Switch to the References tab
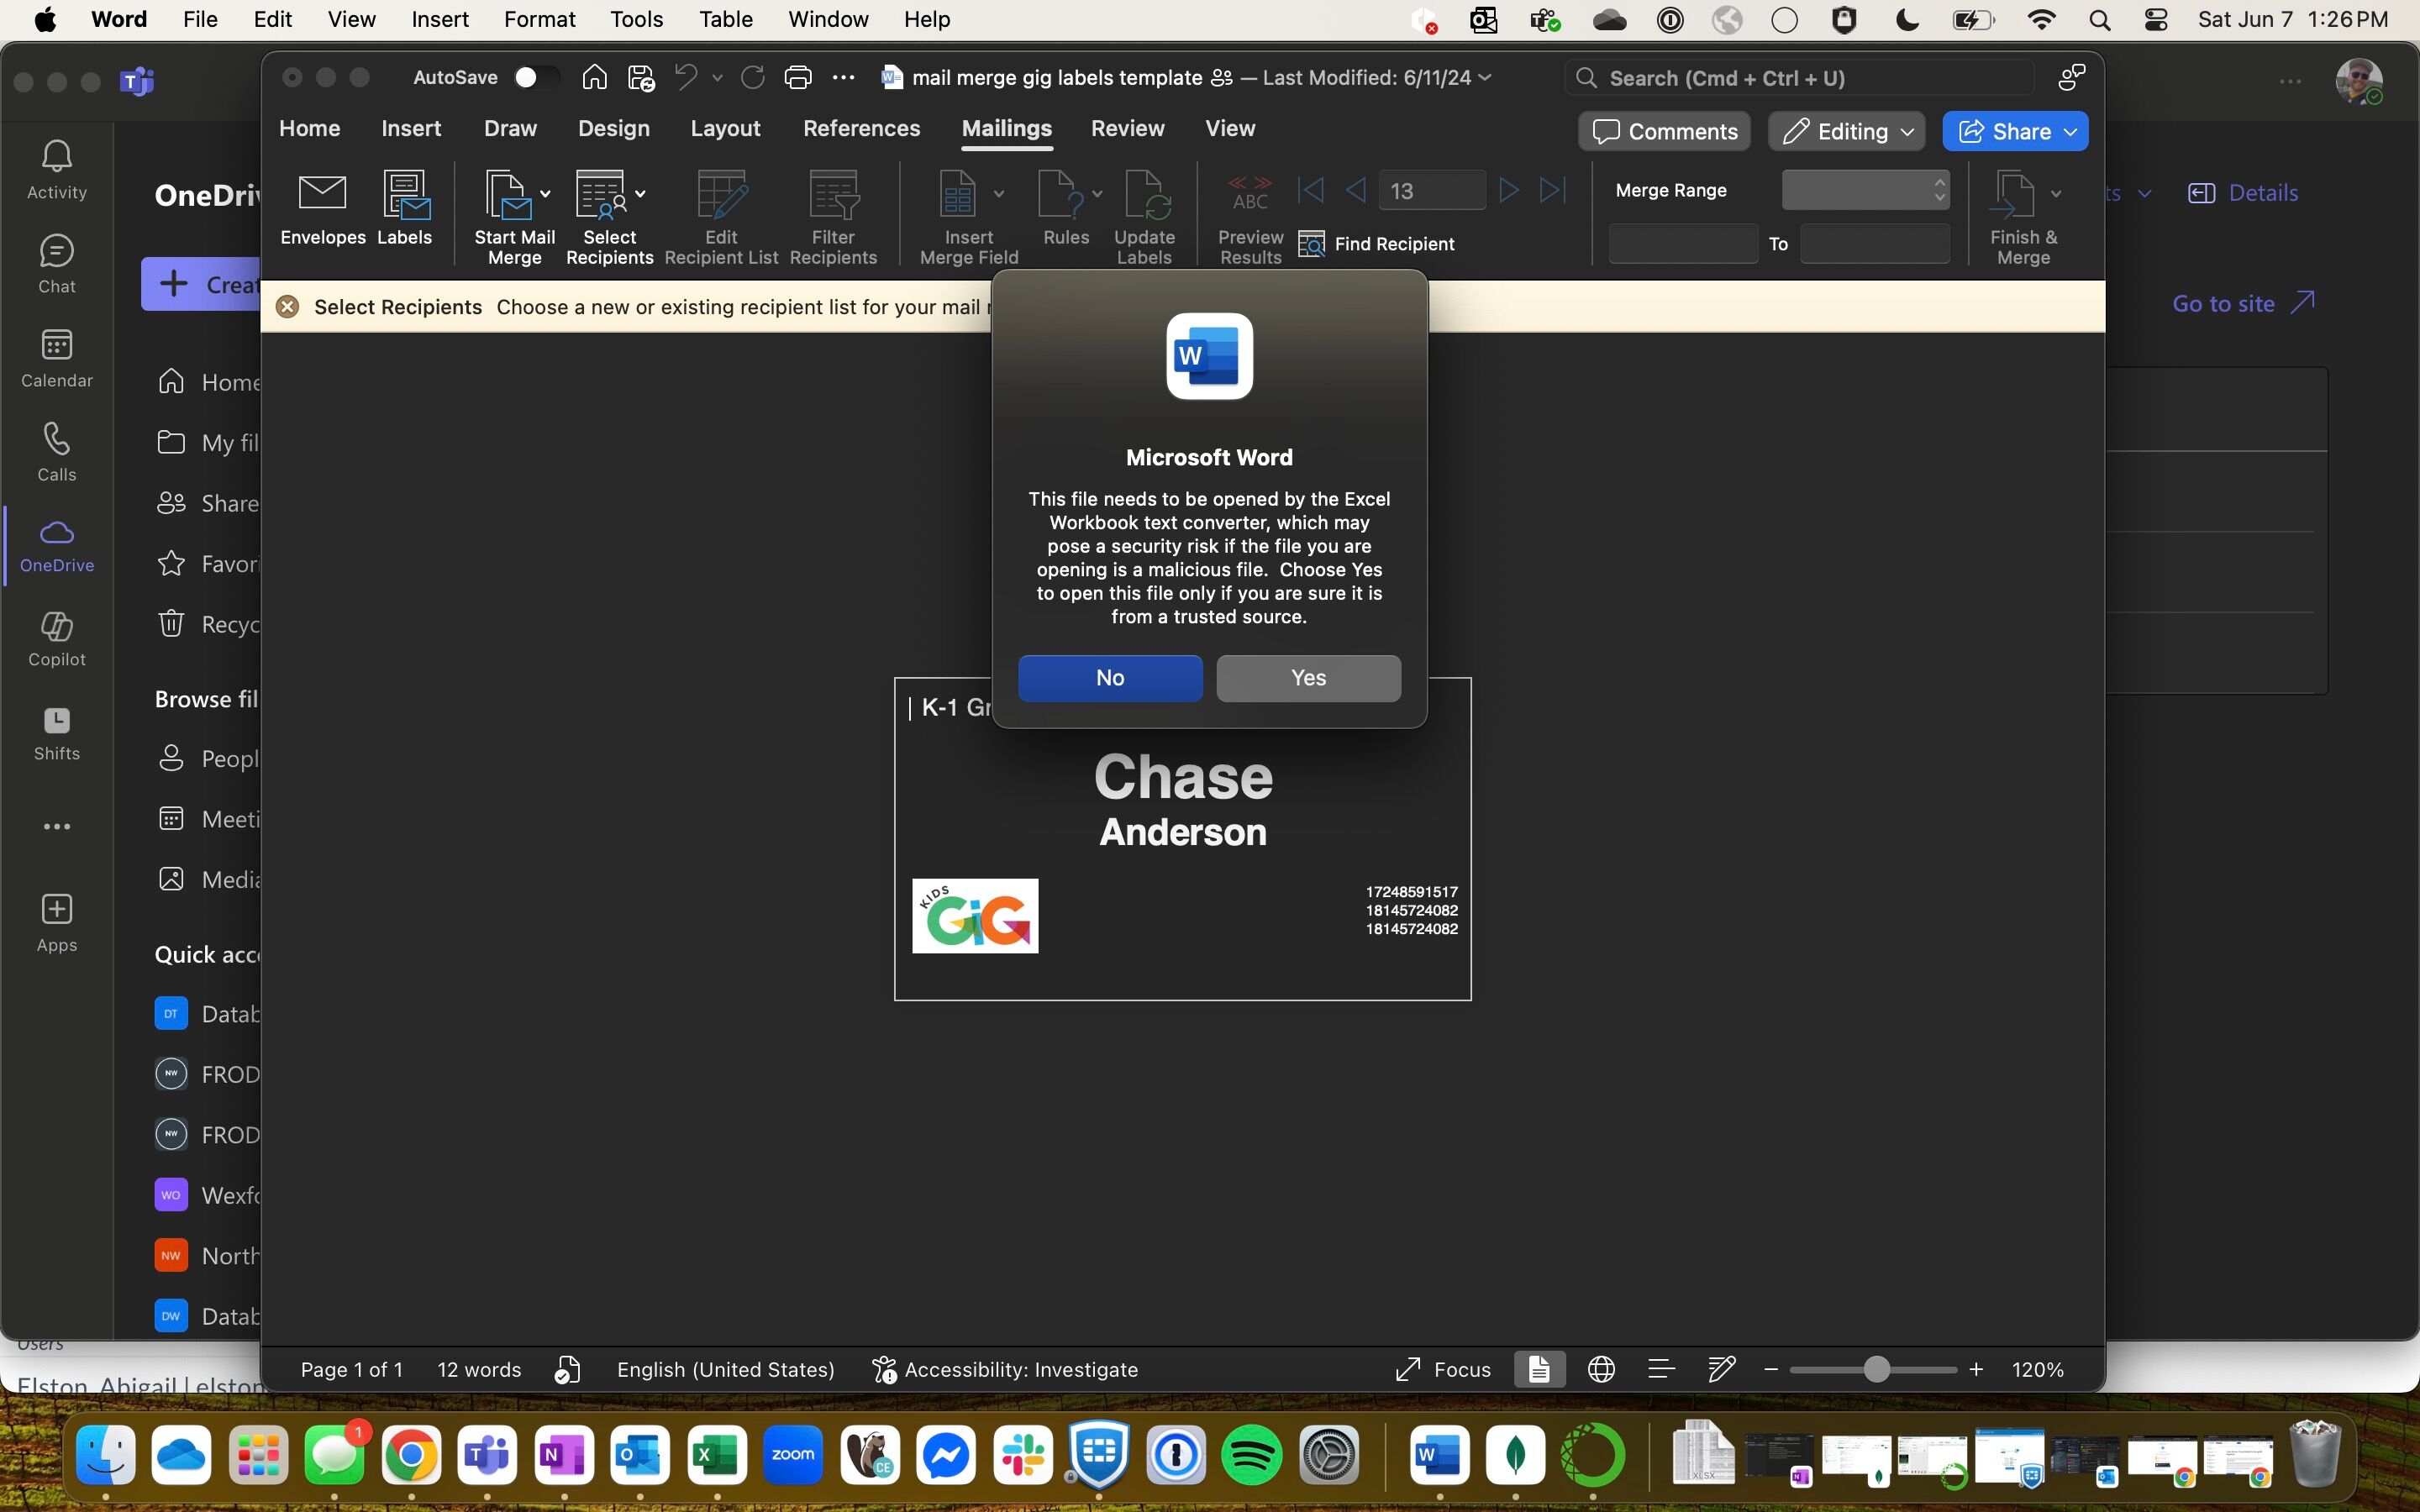The width and height of the screenshot is (2420, 1512). (x=861, y=129)
